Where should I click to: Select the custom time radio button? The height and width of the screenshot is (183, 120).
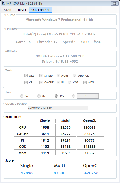click(74, 96)
